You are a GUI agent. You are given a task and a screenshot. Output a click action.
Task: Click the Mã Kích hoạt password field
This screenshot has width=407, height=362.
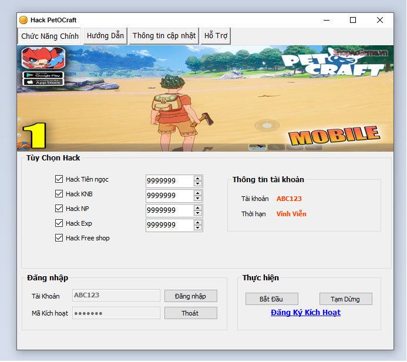(116, 313)
